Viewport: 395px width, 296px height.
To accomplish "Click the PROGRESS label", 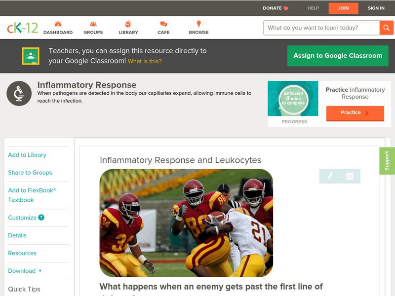I will point(294,121).
